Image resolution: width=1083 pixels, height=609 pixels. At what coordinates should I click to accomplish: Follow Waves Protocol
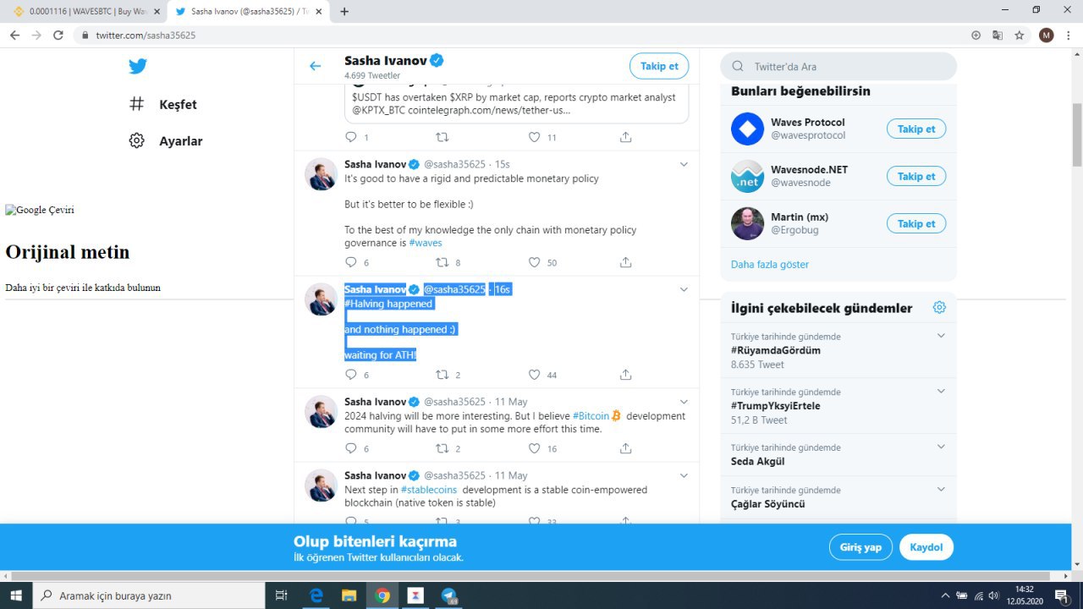click(x=916, y=129)
